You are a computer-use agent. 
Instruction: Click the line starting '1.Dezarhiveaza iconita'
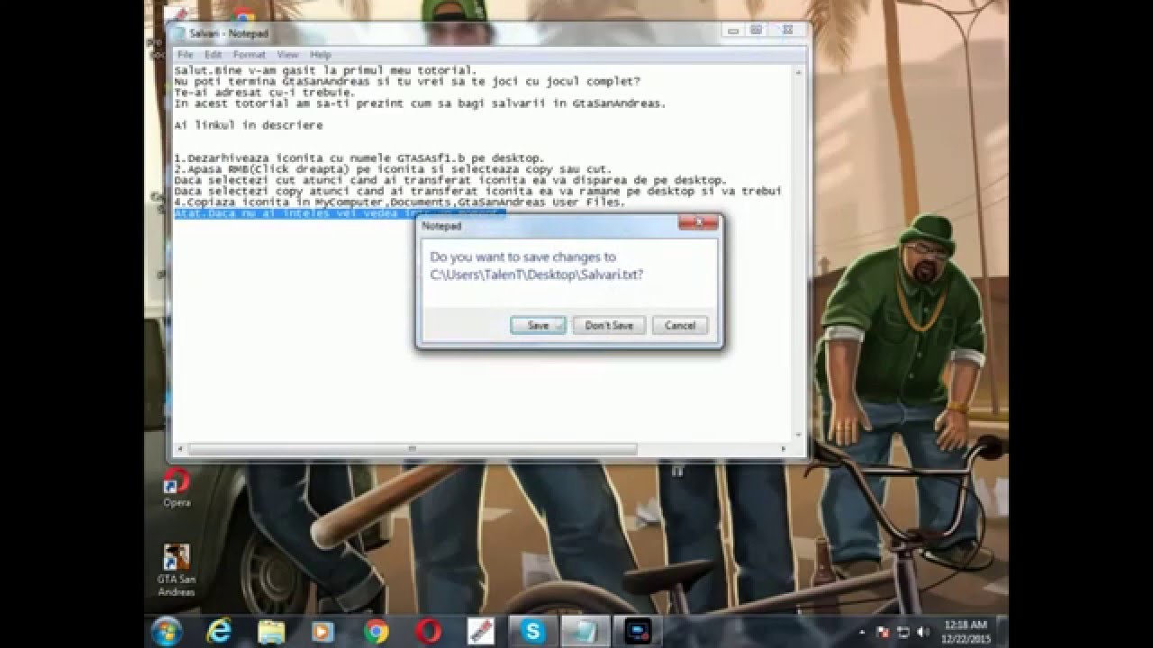point(359,157)
